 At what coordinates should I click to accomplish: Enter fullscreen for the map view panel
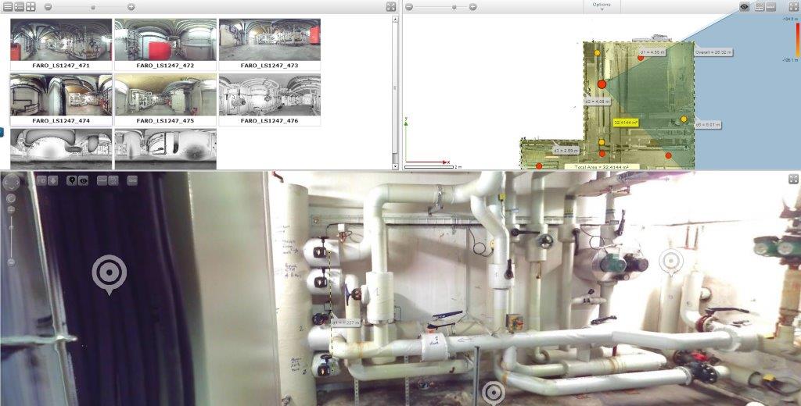(x=793, y=6)
